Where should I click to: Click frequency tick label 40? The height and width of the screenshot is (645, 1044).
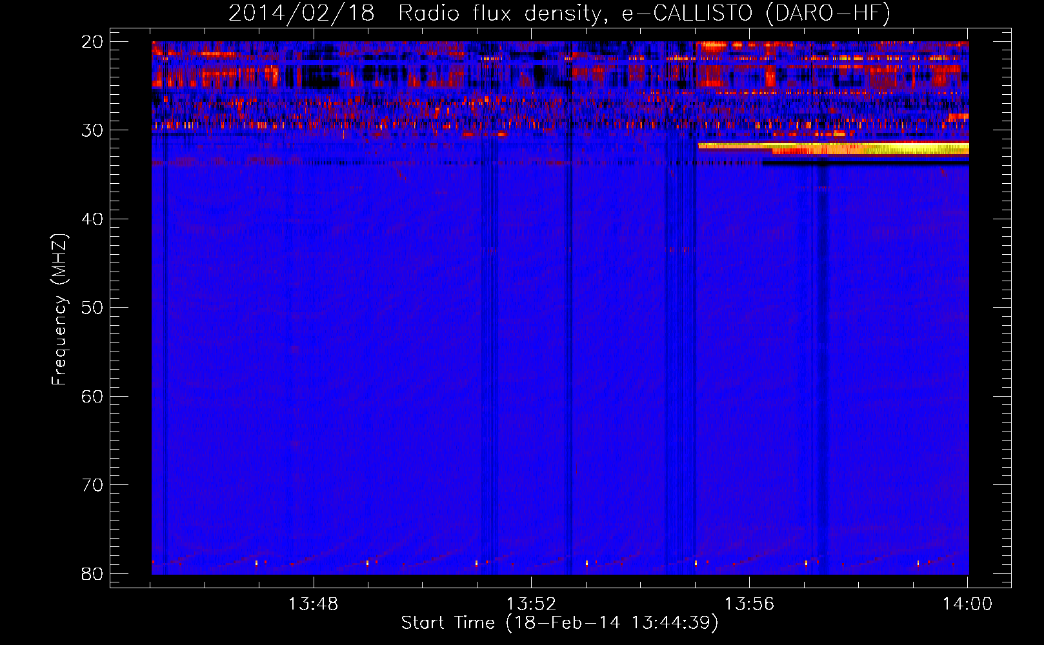[92, 219]
